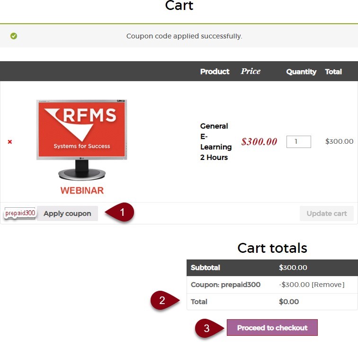The image size is (358, 342).
Task: Click the $0.00 total amount
Action: (x=289, y=302)
